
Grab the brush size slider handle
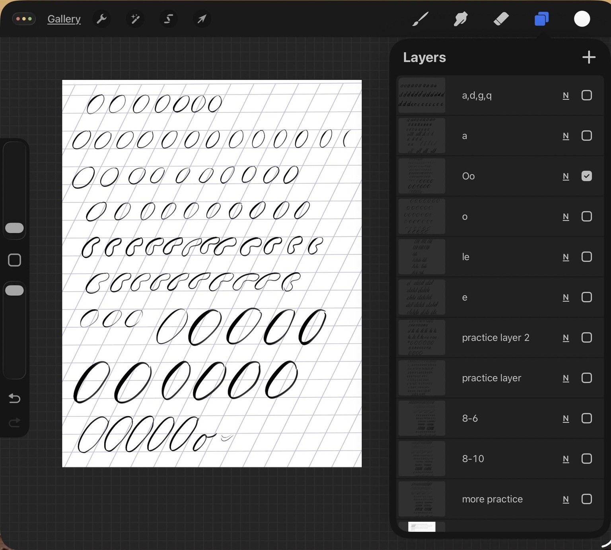14,228
